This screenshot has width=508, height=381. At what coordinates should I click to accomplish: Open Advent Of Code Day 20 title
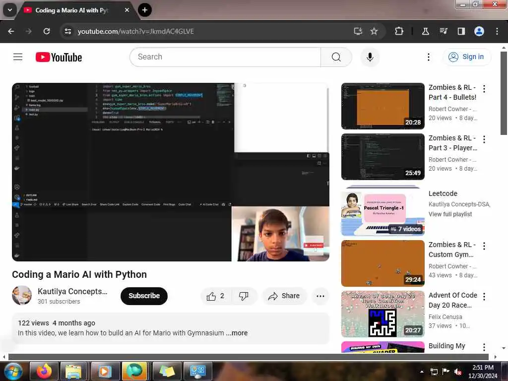[452, 300]
